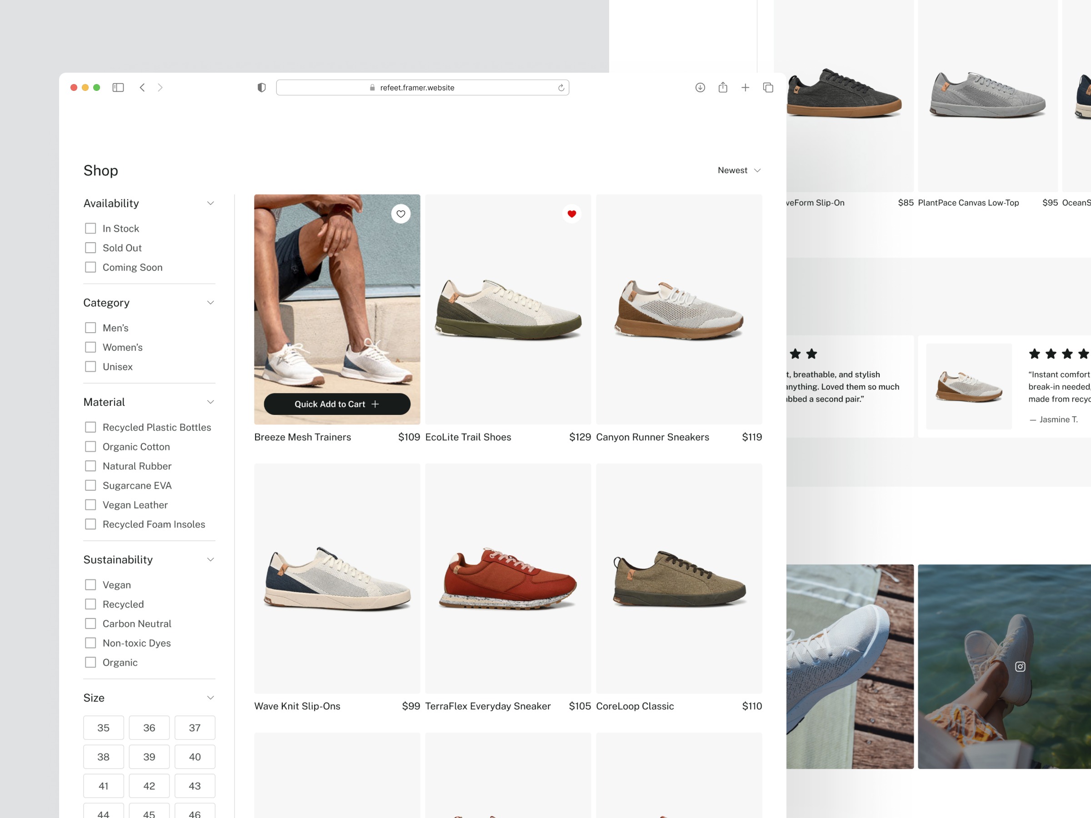
Task: Favorite Breeze Mesh Trainers with the heart icon
Action: tap(400, 214)
